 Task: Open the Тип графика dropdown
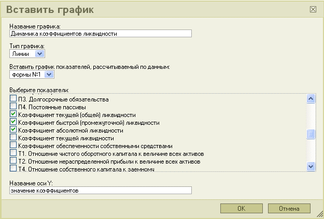click(40, 53)
